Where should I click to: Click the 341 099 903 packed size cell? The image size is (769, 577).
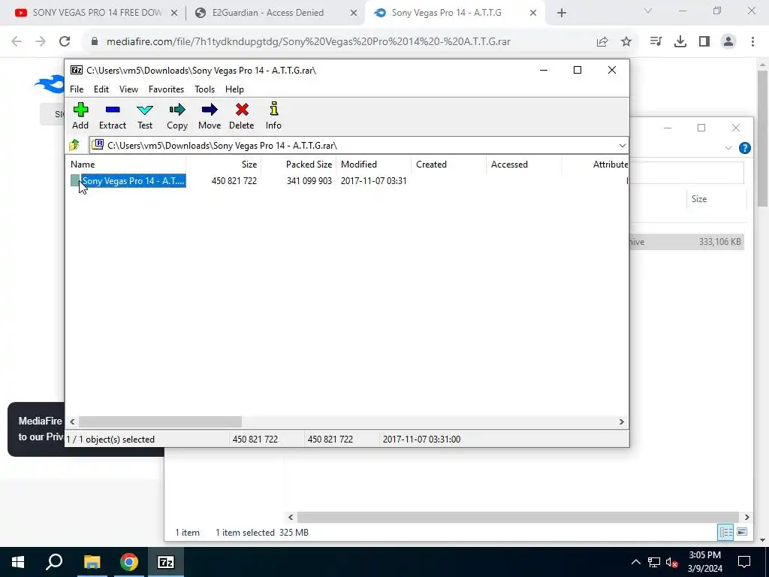(309, 181)
